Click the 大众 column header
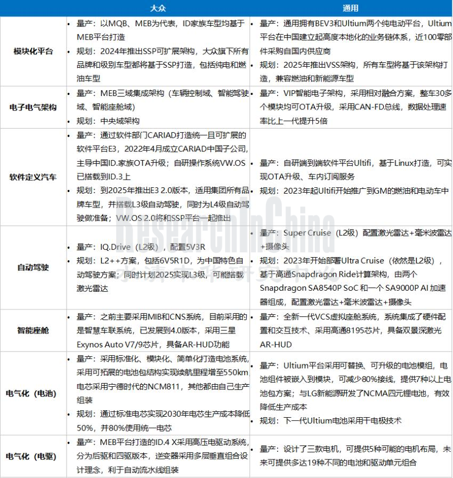 [x=158, y=8]
